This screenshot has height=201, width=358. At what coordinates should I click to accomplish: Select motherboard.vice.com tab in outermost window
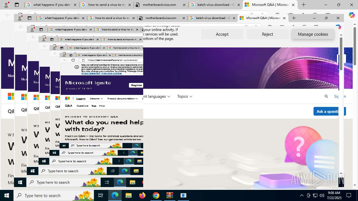coord(161,5)
